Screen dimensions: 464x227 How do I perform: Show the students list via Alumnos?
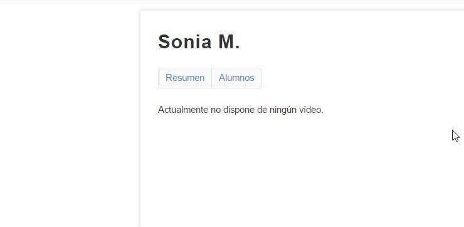click(236, 78)
